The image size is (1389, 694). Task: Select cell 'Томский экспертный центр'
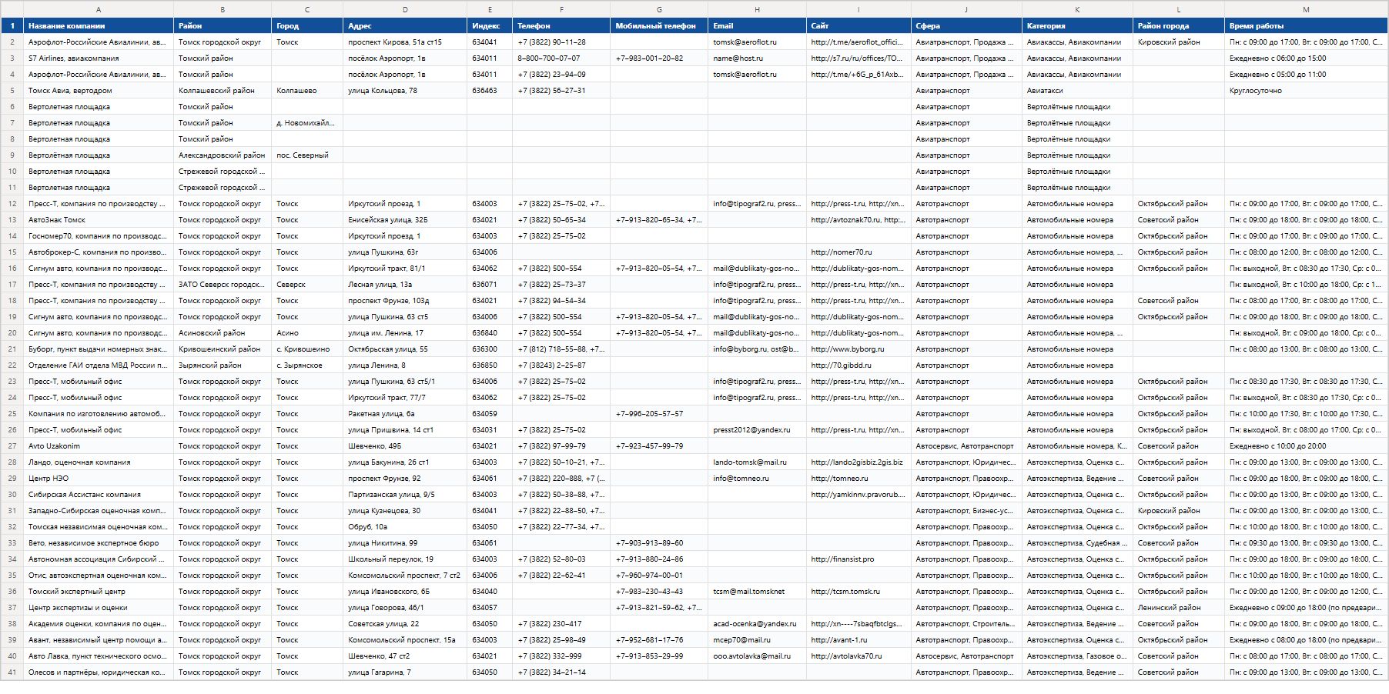[99, 592]
